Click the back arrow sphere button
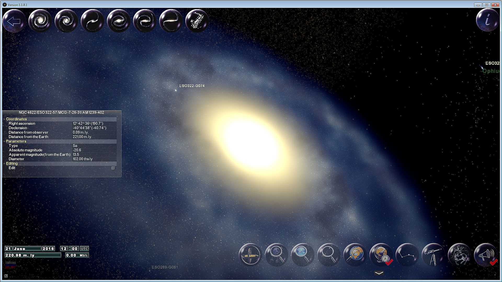The height and width of the screenshot is (282, 502). [14, 21]
